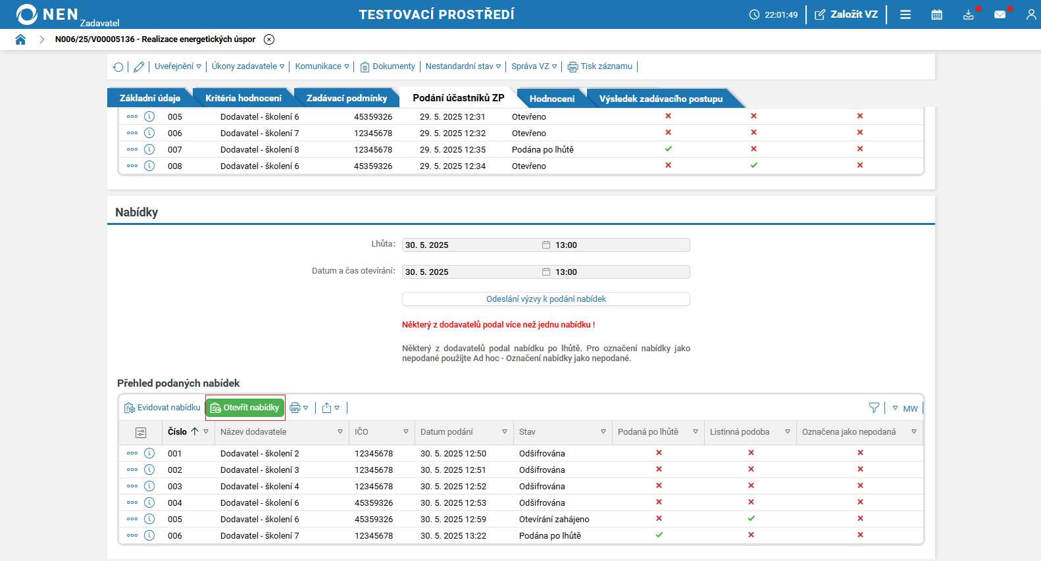Click the refresh icon in the toolbar
This screenshot has width=1041, height=561.
[x=118, y=67]
